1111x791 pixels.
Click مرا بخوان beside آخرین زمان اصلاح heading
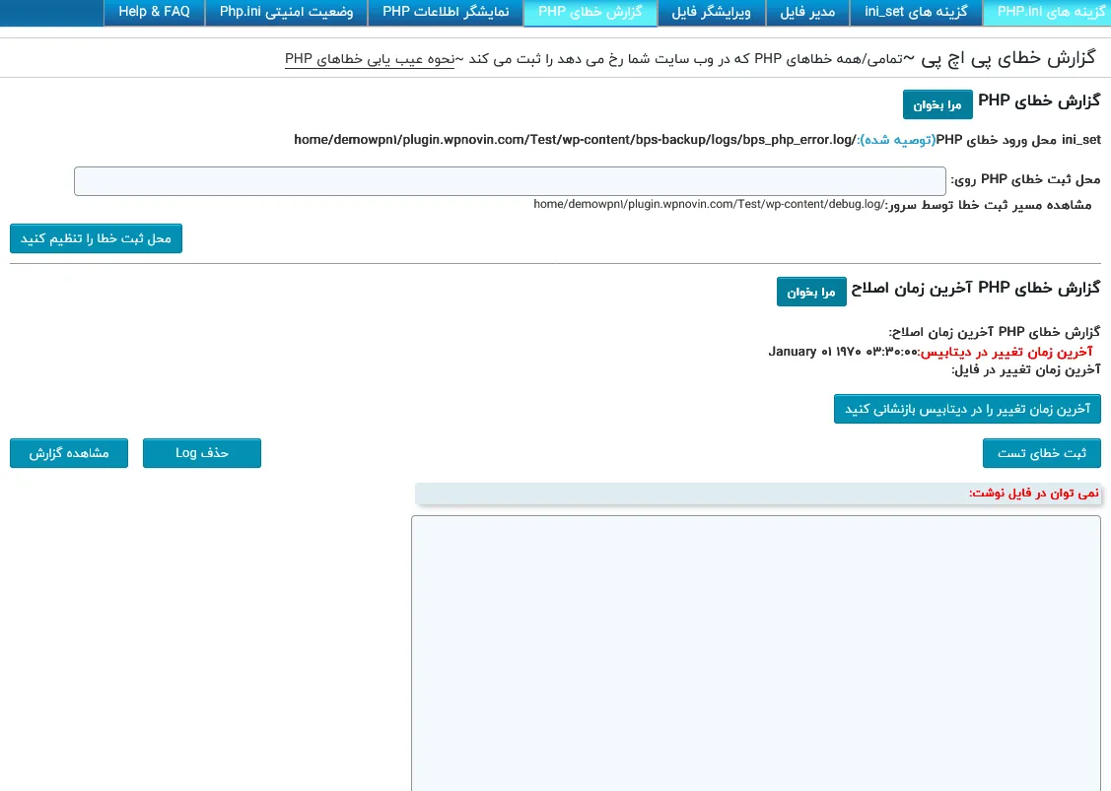[811, 292]
